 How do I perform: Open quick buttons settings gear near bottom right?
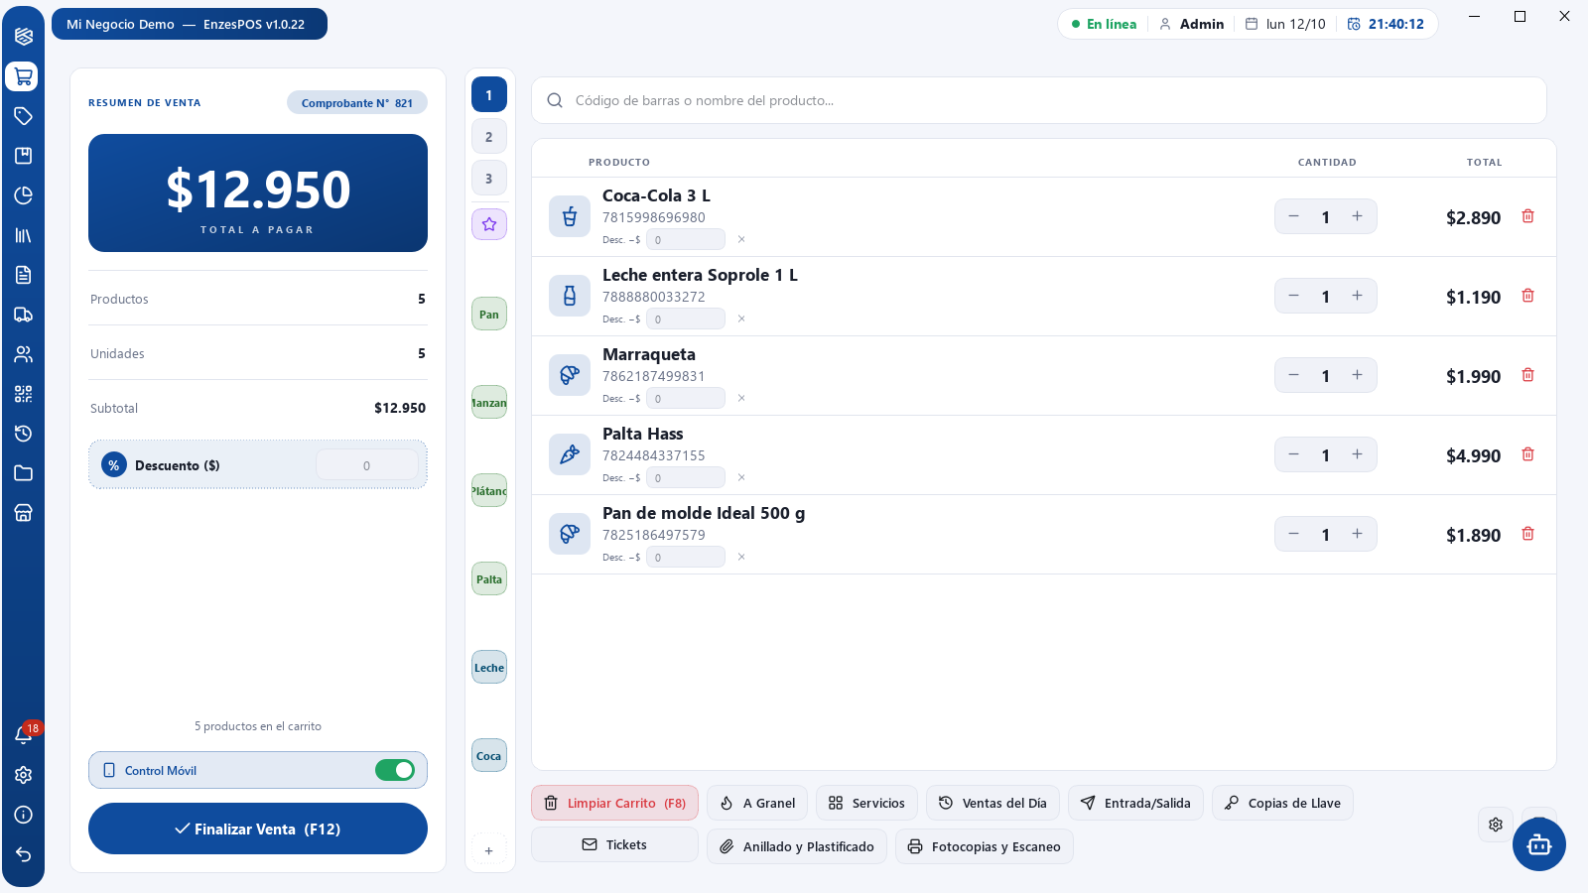pyautogui.click(x=1496, y=825)
